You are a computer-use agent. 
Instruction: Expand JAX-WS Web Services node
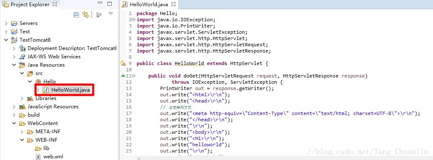tap(14, 57)
